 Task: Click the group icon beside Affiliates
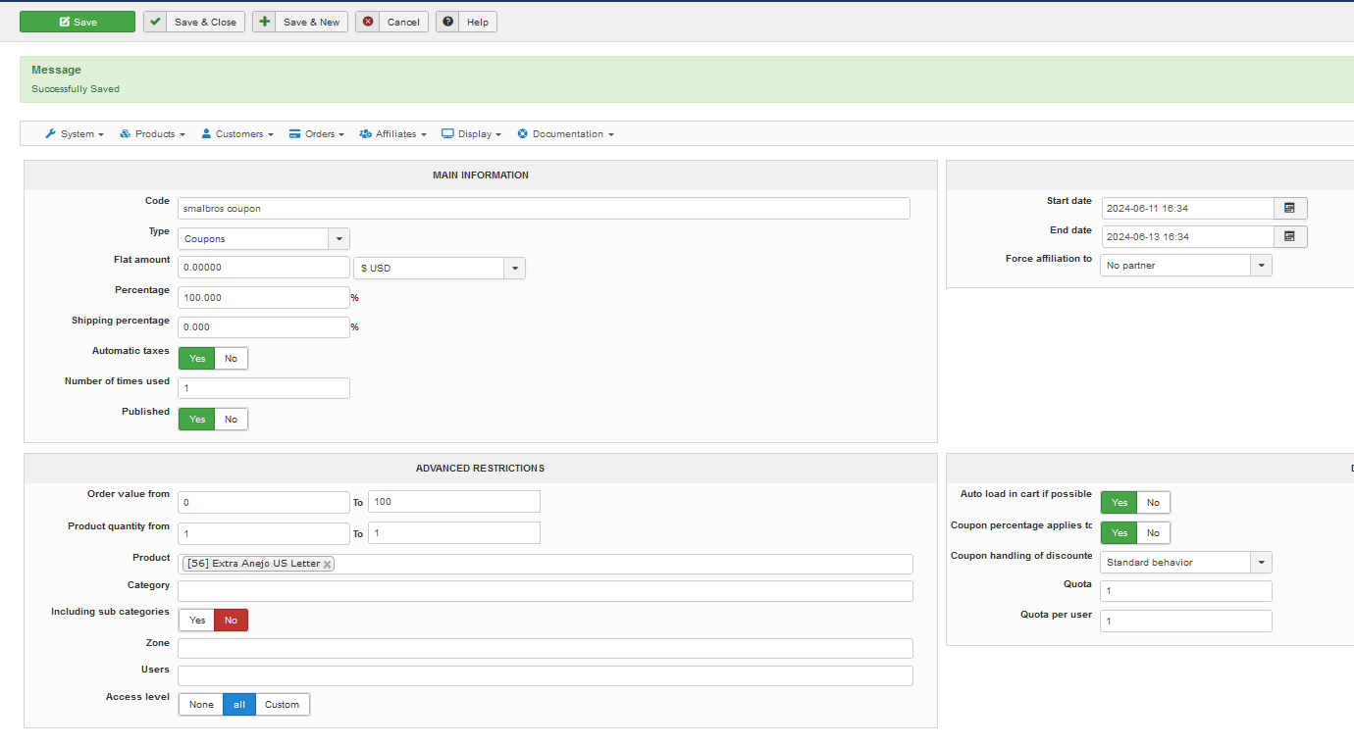pos(366,134)
